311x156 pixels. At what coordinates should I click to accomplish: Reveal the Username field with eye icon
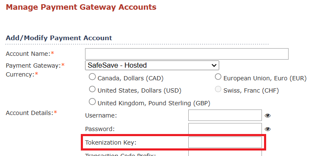pyautogui.click(x=267, y=115)
